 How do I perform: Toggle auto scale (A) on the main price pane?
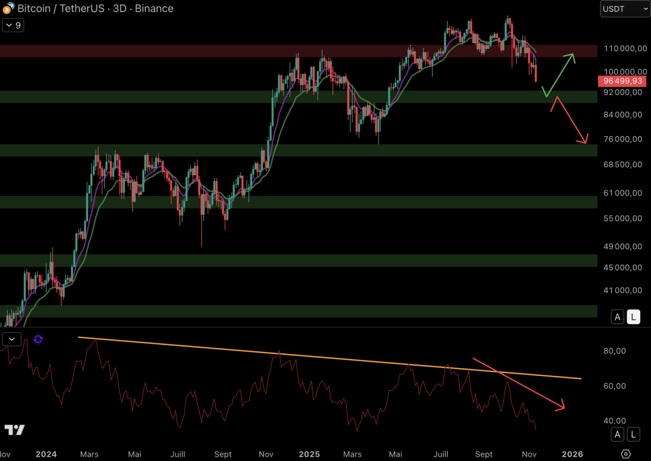tap(617, 317)
